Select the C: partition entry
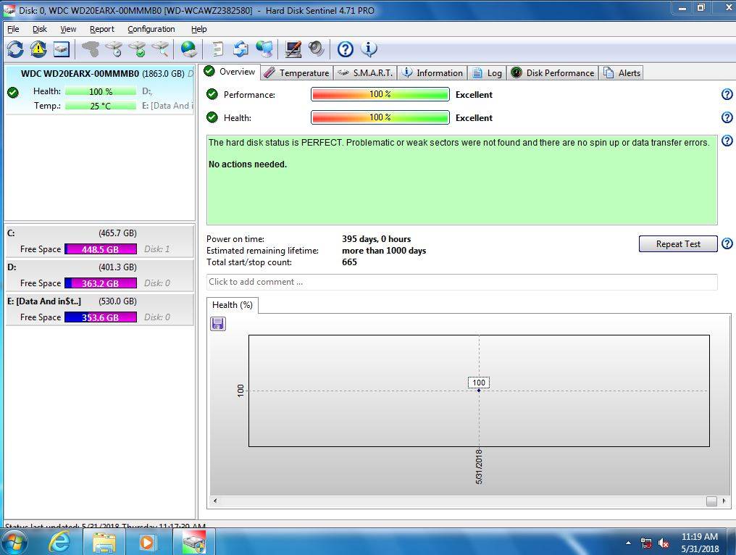 (99, 241)
